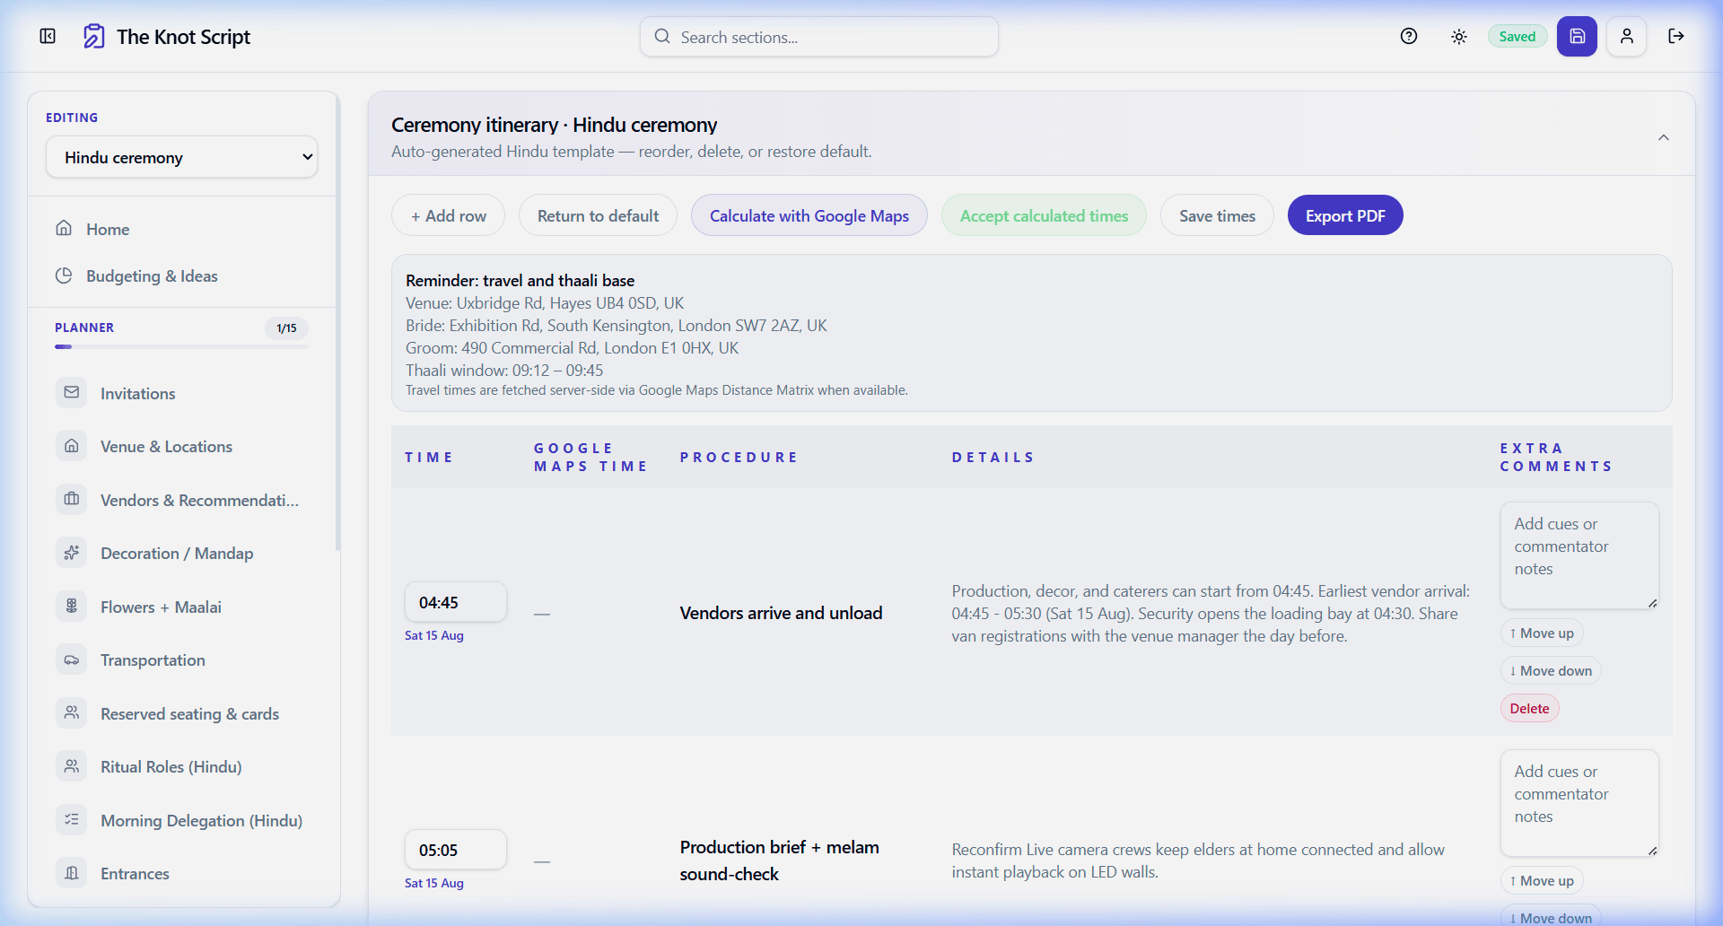Click the Transportation car icon
Screen dimensions: 1723x926
72,660
